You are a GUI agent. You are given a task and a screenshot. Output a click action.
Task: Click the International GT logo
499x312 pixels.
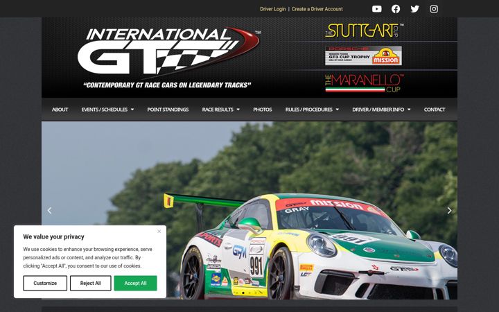point(168,58)
